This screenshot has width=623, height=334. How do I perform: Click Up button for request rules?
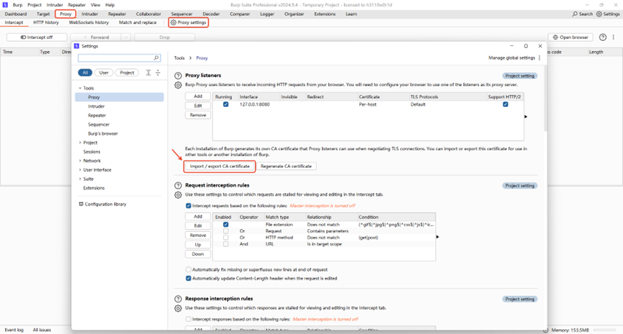pyautogui.click(x=198, y=244)
